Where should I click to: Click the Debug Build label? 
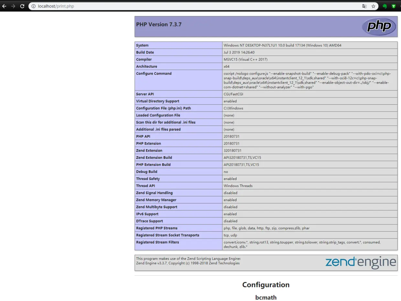coord(147,172)
